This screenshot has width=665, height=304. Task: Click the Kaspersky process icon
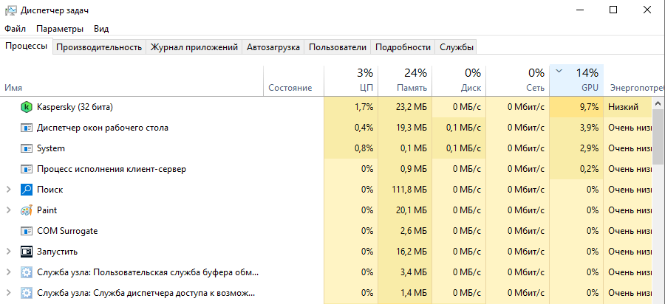point(27,107)
